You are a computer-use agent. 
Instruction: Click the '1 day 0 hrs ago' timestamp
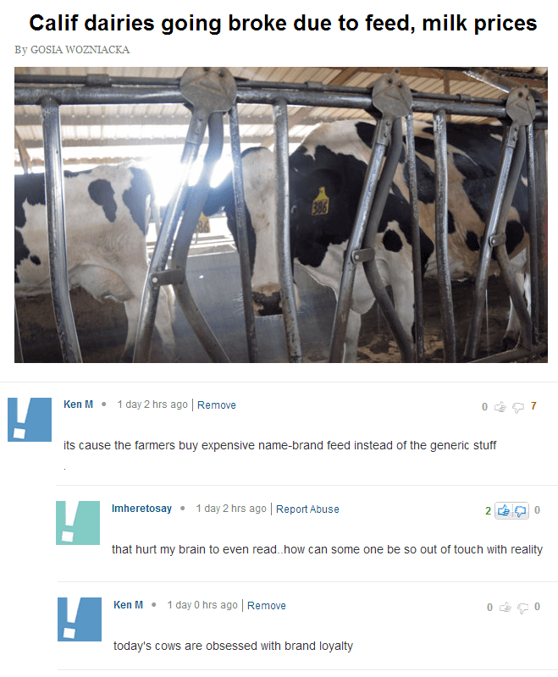click(202, 605)
